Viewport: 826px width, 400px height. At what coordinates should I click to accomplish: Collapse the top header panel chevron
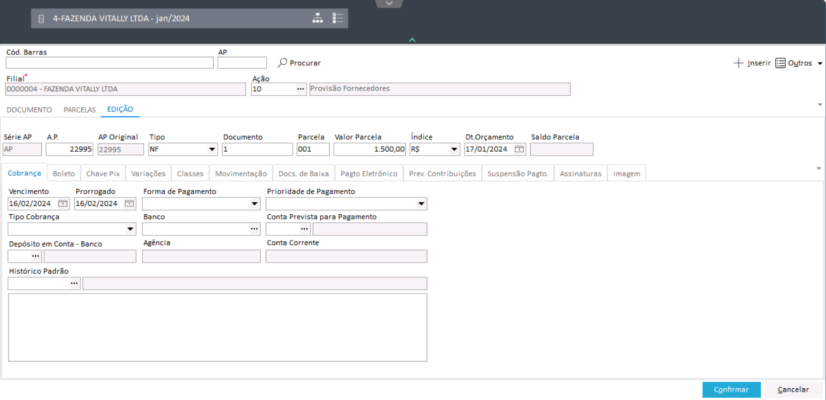(412, 40)
